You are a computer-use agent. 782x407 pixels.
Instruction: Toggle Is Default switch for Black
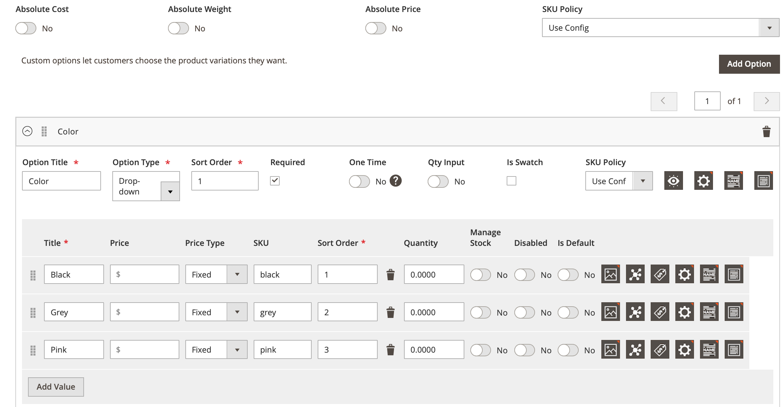[568, 275]
